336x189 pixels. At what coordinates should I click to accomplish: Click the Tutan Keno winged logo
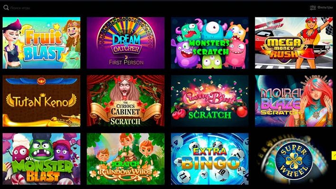pyautogui.click(x=41, y=101)
